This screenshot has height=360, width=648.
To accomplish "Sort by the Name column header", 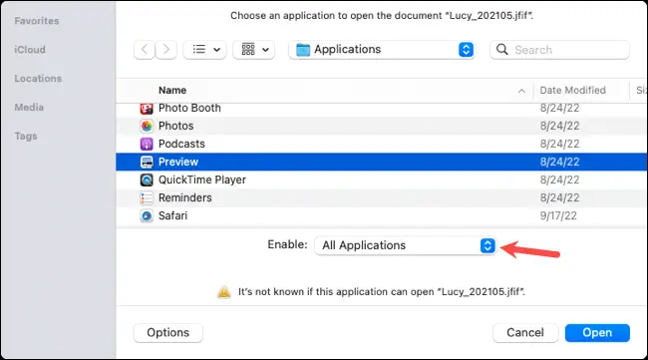I will point(171,90).
